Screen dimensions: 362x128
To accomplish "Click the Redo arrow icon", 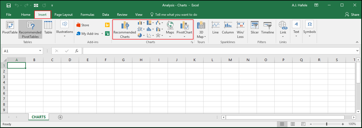I will 26,5.
